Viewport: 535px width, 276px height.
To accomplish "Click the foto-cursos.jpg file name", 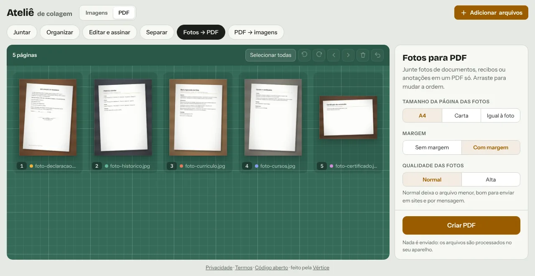I will pos(278,166).
